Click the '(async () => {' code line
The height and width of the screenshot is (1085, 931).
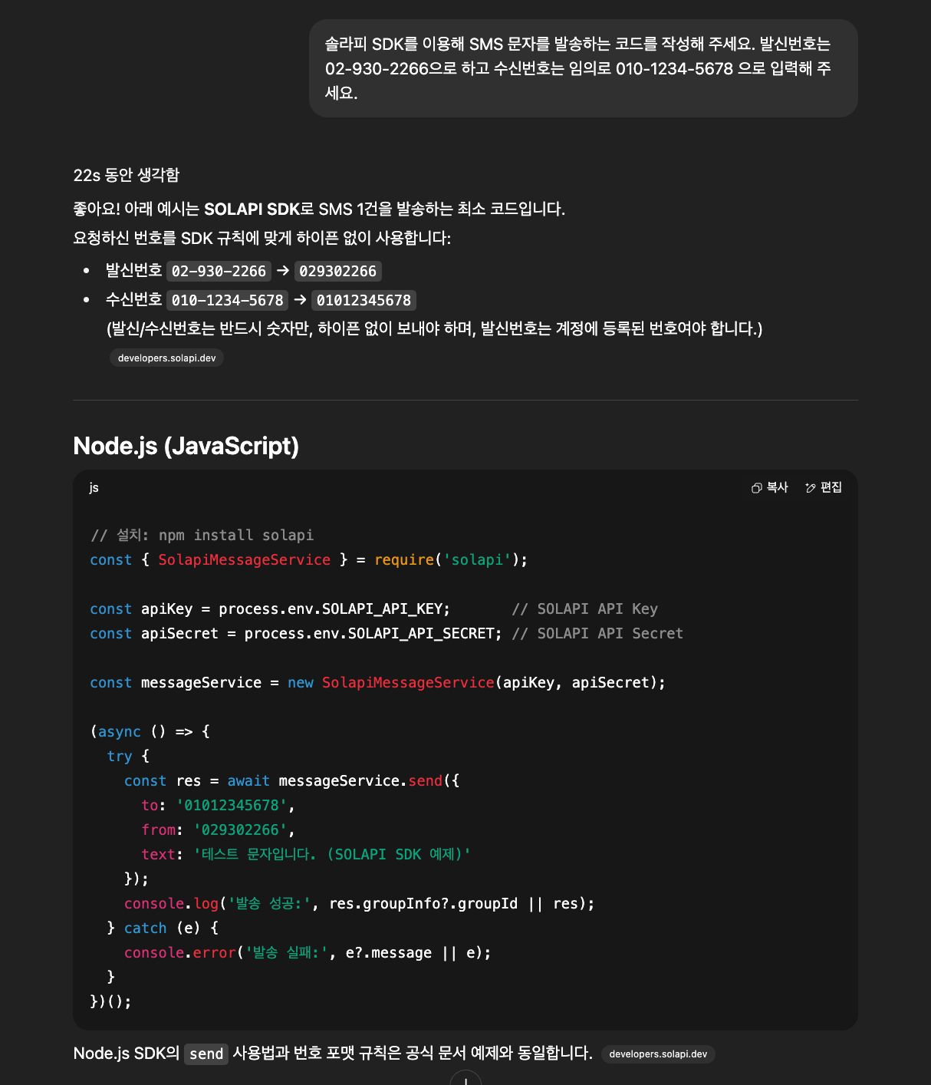[150, 731]
